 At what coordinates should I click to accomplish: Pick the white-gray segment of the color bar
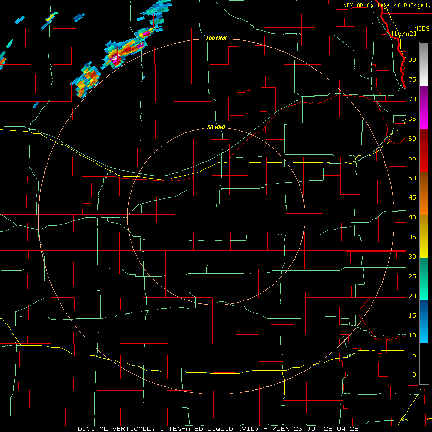coord(424,64)
